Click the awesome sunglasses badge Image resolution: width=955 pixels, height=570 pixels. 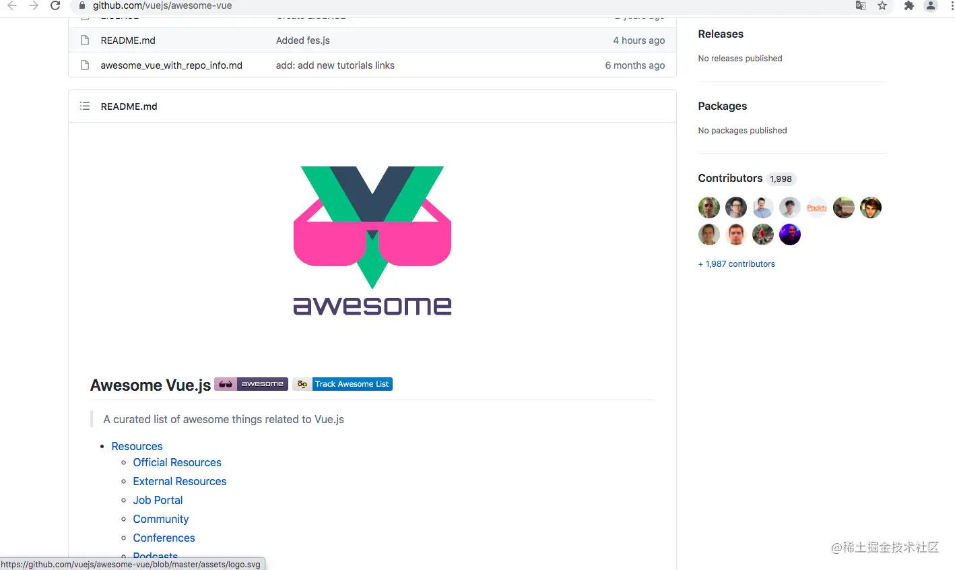[251, 384]
